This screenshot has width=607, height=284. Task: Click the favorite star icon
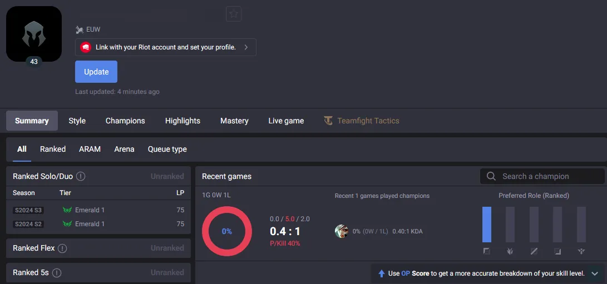pyautogui.click(x=234, y=14)
